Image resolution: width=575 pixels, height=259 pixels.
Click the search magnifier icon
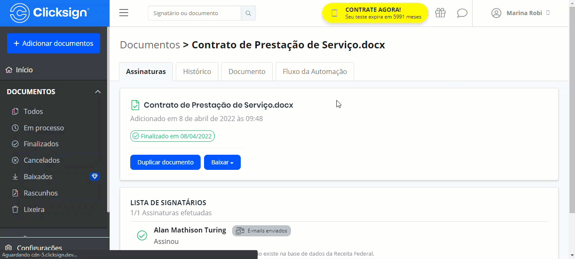coord(248,13)
